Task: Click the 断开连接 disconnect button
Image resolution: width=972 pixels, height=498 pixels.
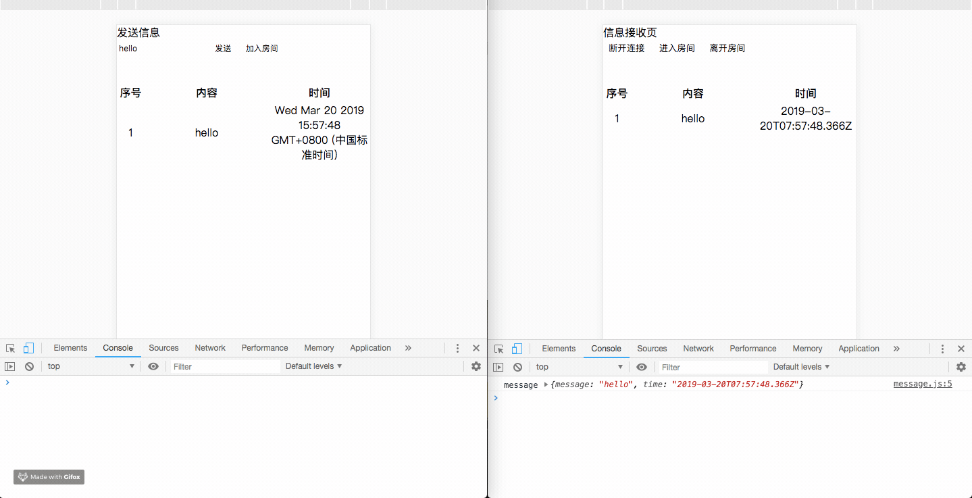Action: tap(626, 49)
